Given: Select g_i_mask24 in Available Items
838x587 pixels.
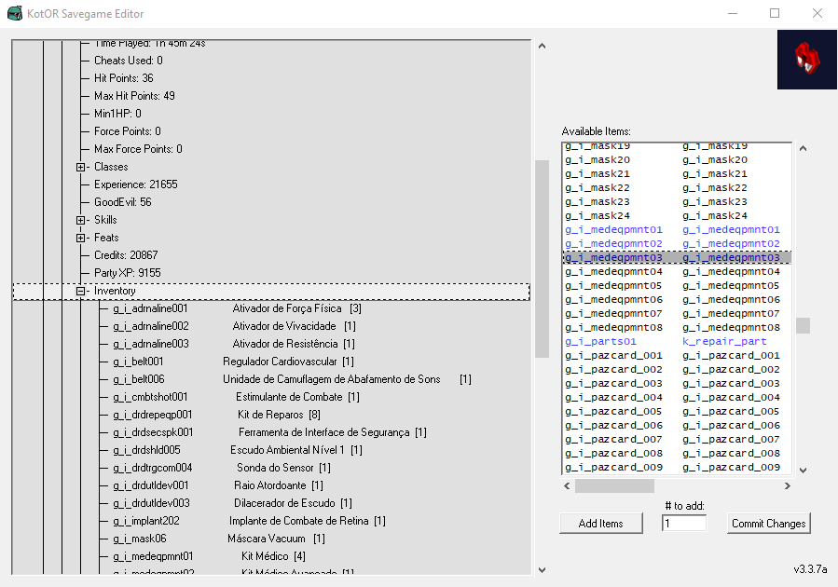Looking at the screenshot, I should pyautogui.click(x=677, y=216).
